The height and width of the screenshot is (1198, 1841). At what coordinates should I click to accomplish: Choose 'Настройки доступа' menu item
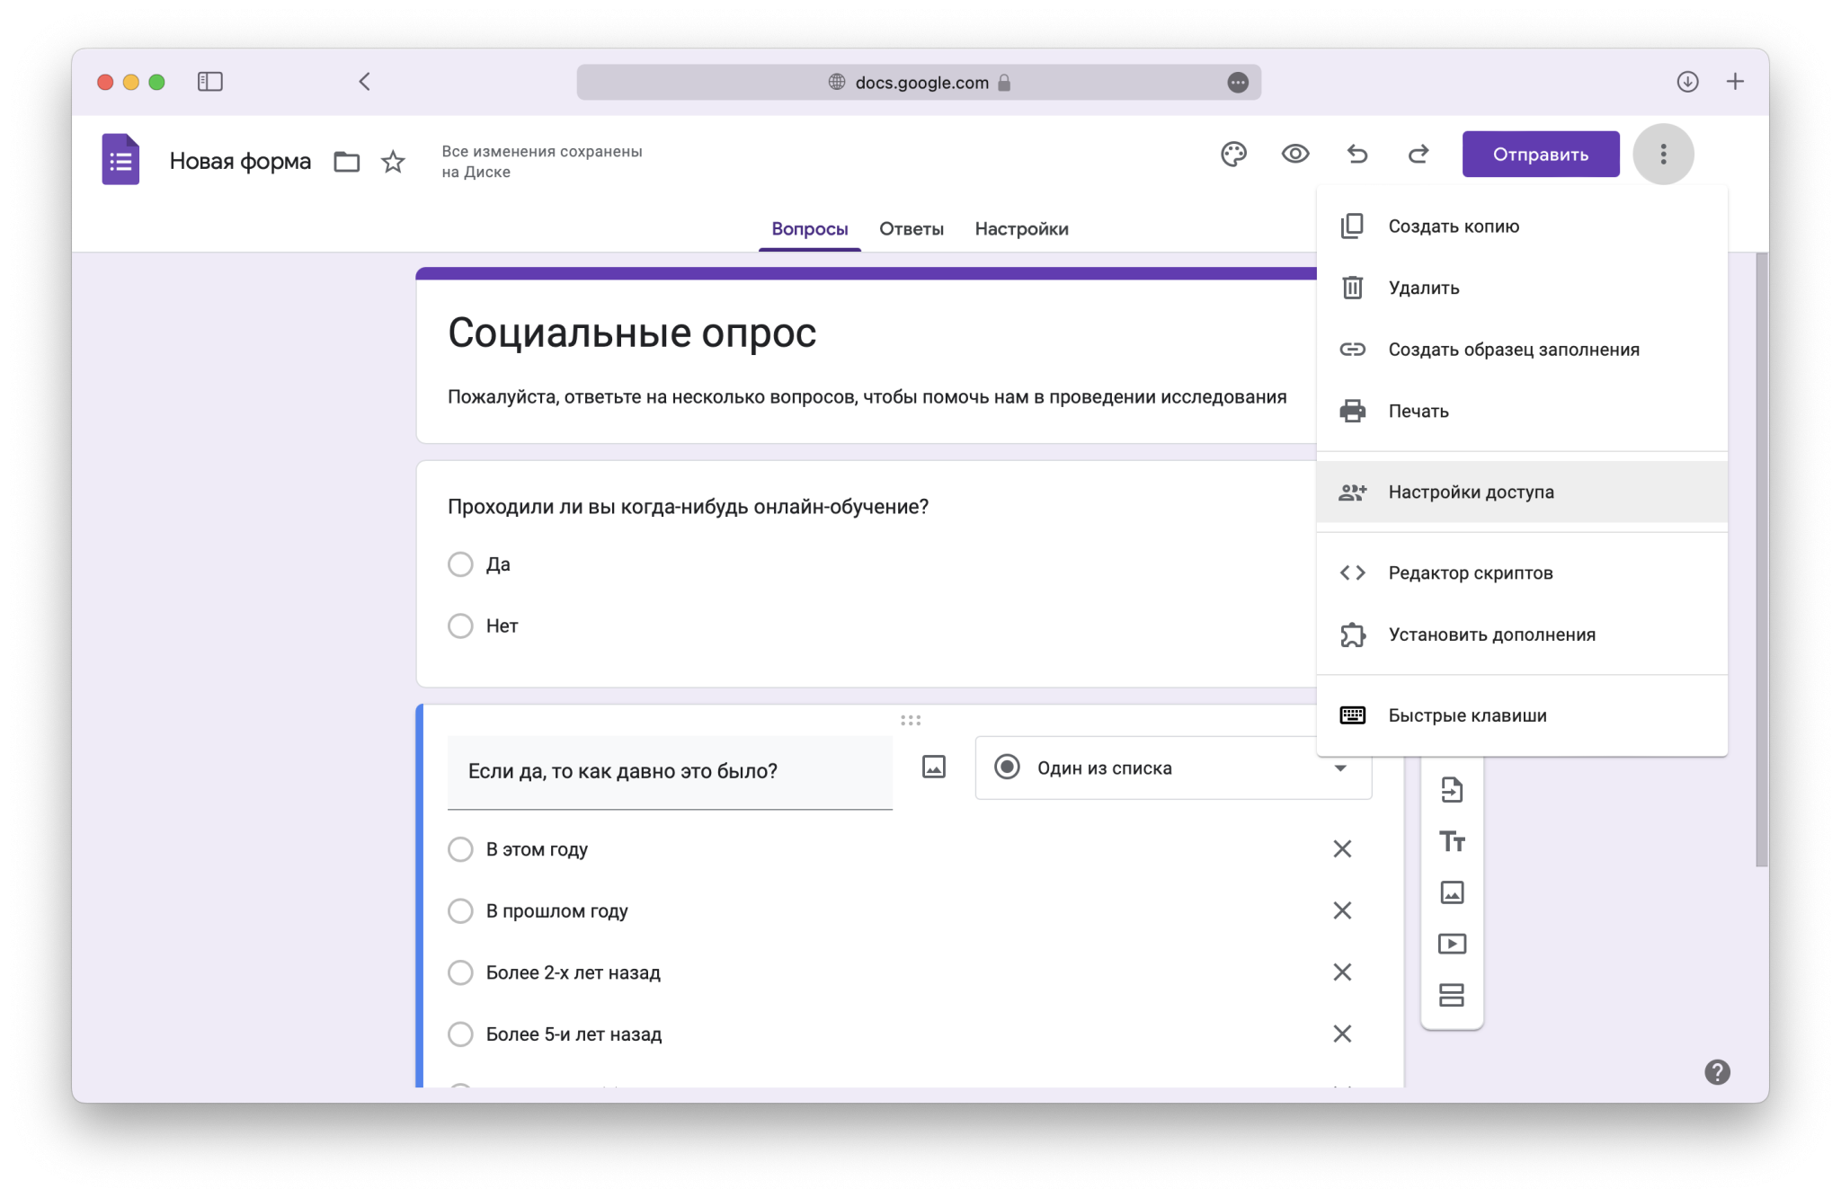click(1471, 493)
